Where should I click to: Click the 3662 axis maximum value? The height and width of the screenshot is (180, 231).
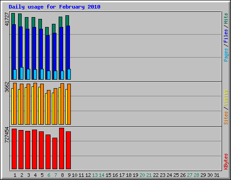pos(7,87)
